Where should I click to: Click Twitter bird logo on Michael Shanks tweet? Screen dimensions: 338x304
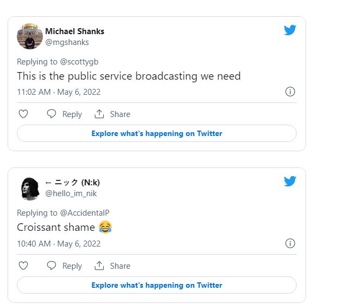(290, 30)
